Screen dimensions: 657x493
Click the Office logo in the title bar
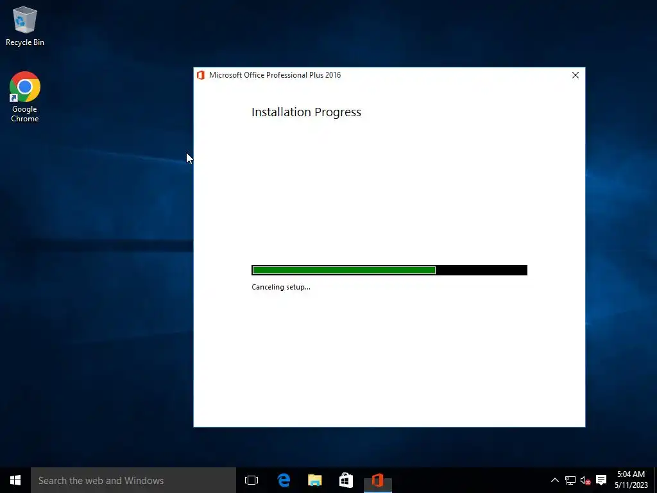point(201,75)
